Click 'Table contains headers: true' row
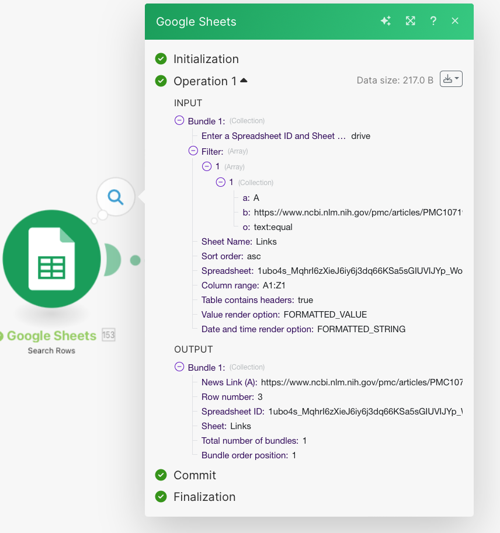Image resolution: width=500 pixels, height=533 pixels. tap(257, 300)
